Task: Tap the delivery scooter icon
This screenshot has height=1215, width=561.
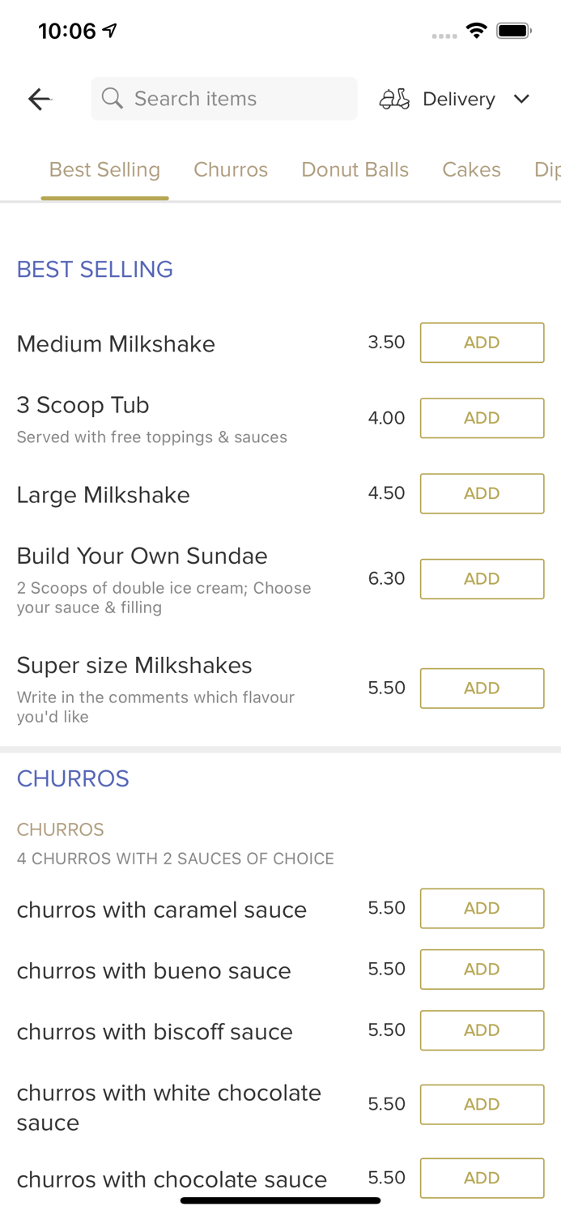Action: tap(394, 99)
